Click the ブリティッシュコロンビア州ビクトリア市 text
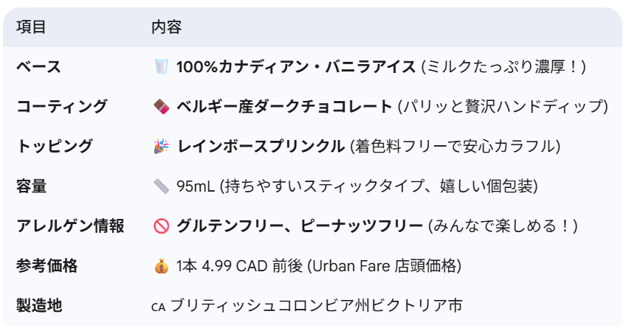626x328 pixels. 316,306
